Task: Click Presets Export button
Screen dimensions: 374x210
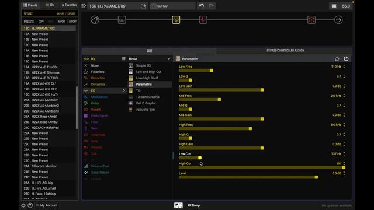Action: pyautogui.click(x=72, y=22)
